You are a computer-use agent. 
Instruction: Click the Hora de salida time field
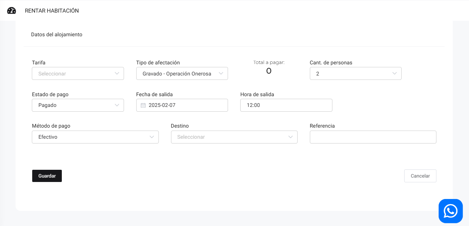pos(286,105)
